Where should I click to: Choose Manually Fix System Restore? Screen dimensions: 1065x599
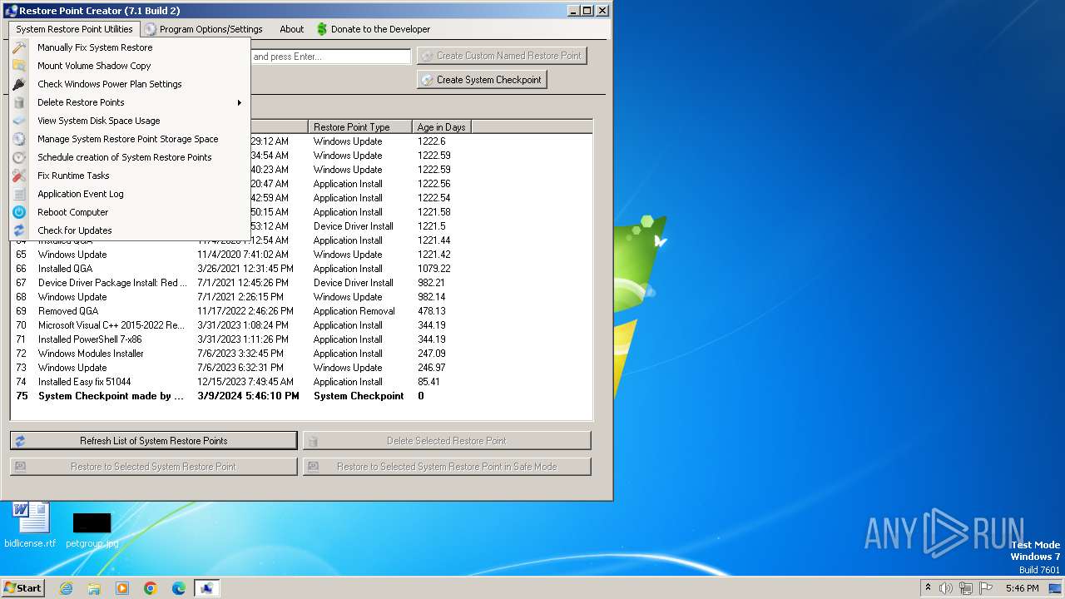(x=131, y=47)
